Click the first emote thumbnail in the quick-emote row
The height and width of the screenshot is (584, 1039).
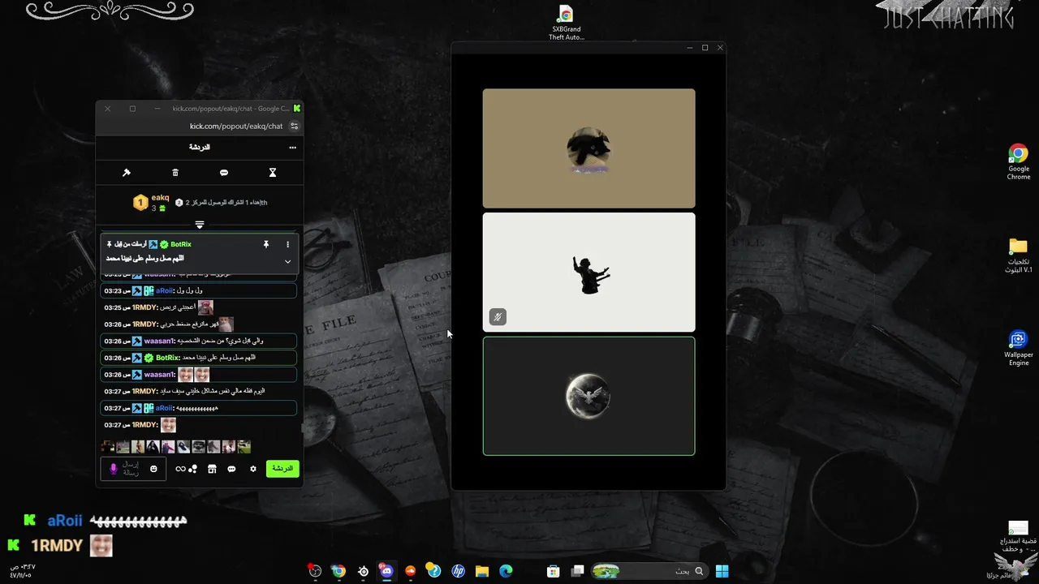(x=107, y=447)
